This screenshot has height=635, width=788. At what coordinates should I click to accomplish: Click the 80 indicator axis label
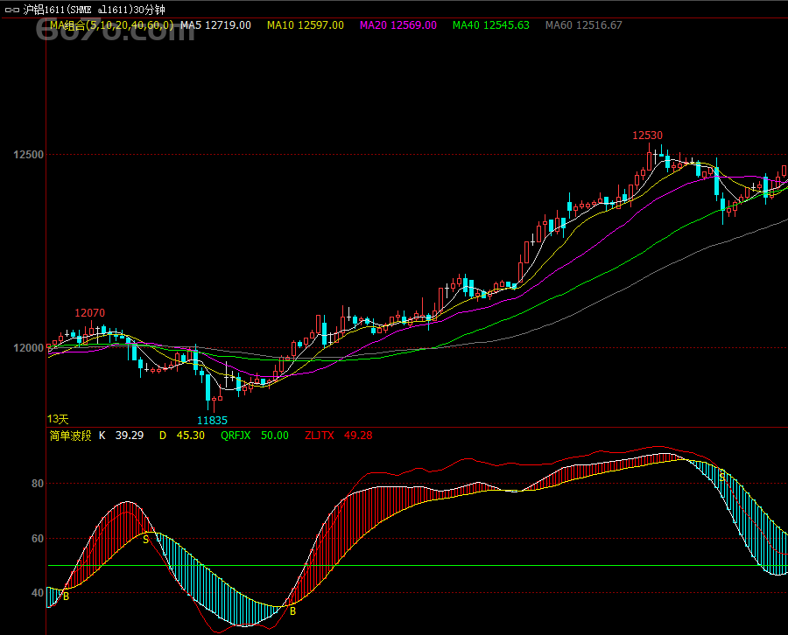(38, 484)
